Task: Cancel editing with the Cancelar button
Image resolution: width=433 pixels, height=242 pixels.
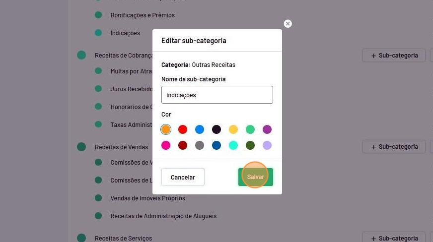Action: [x=183, y=177]
